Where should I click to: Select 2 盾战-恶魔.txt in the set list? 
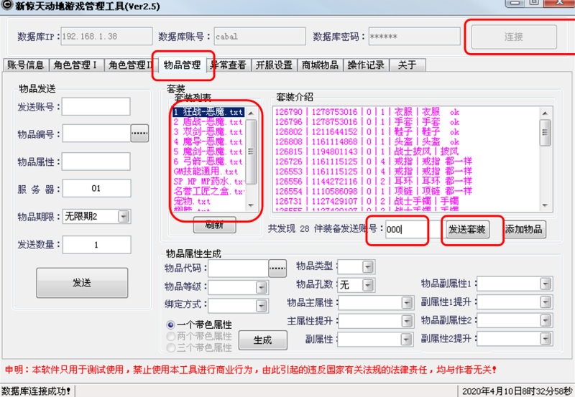(x=208, y=122)
